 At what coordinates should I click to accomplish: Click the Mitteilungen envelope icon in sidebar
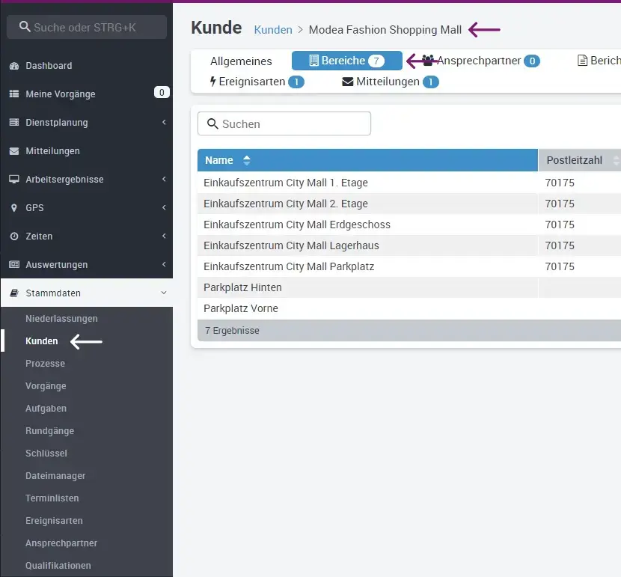(14, 151)
